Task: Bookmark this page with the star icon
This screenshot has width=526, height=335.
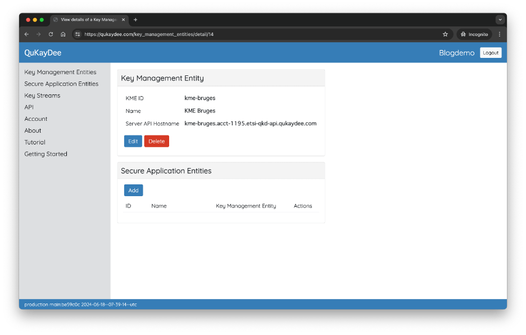Action: click(x=445, y=34)
